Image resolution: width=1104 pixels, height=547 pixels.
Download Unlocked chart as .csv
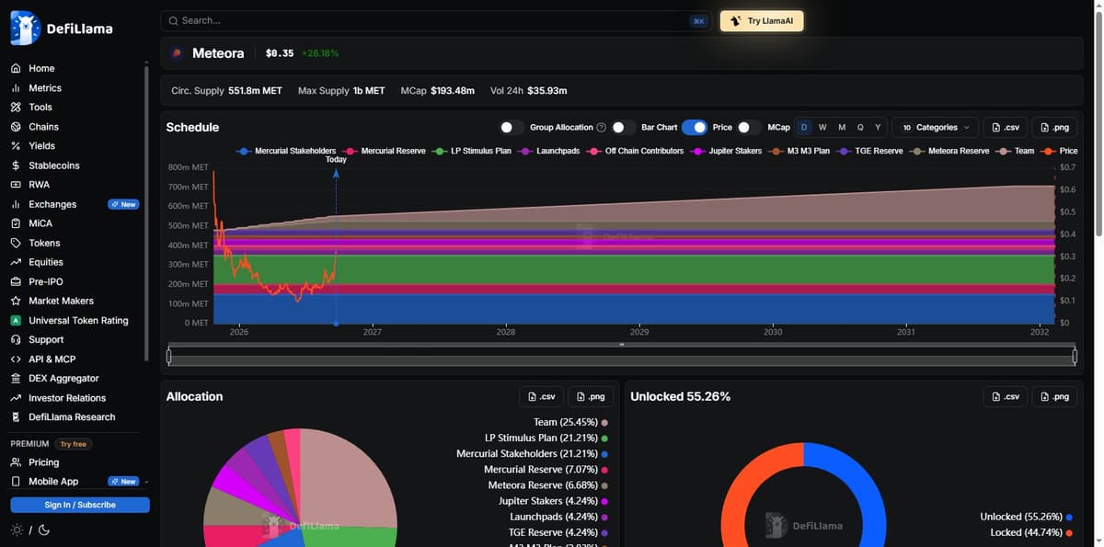point(1006,396)
